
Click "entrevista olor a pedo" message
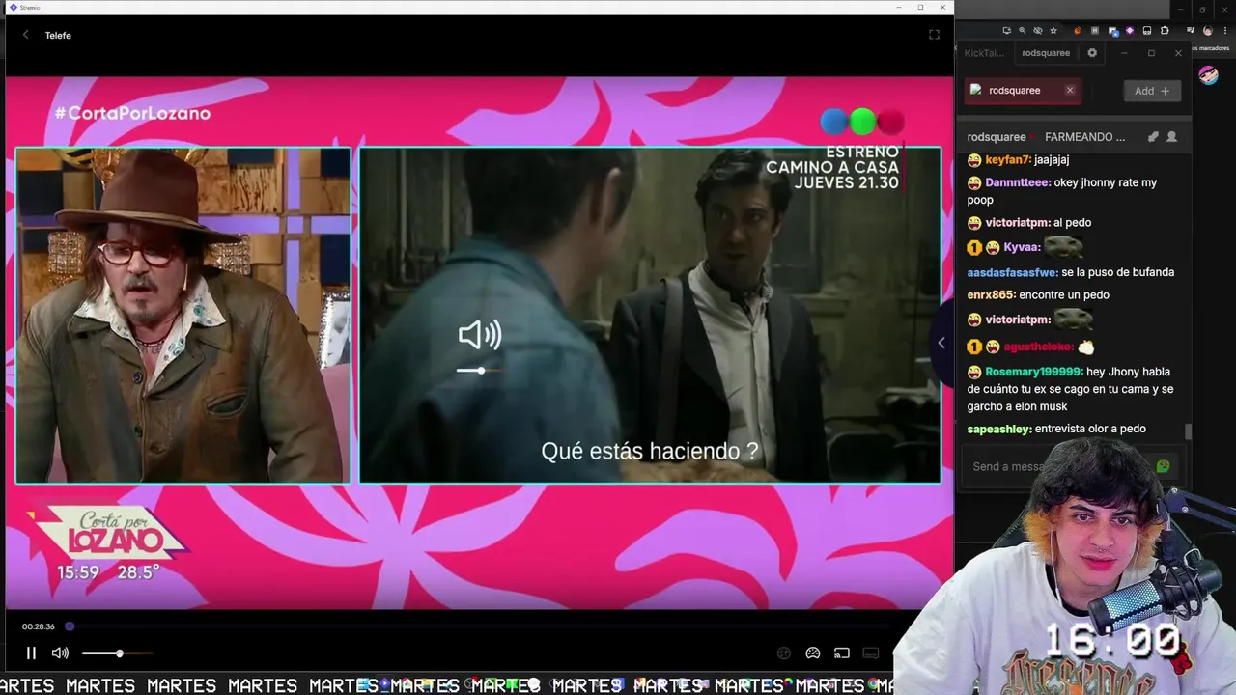(x=1090, y=429)
